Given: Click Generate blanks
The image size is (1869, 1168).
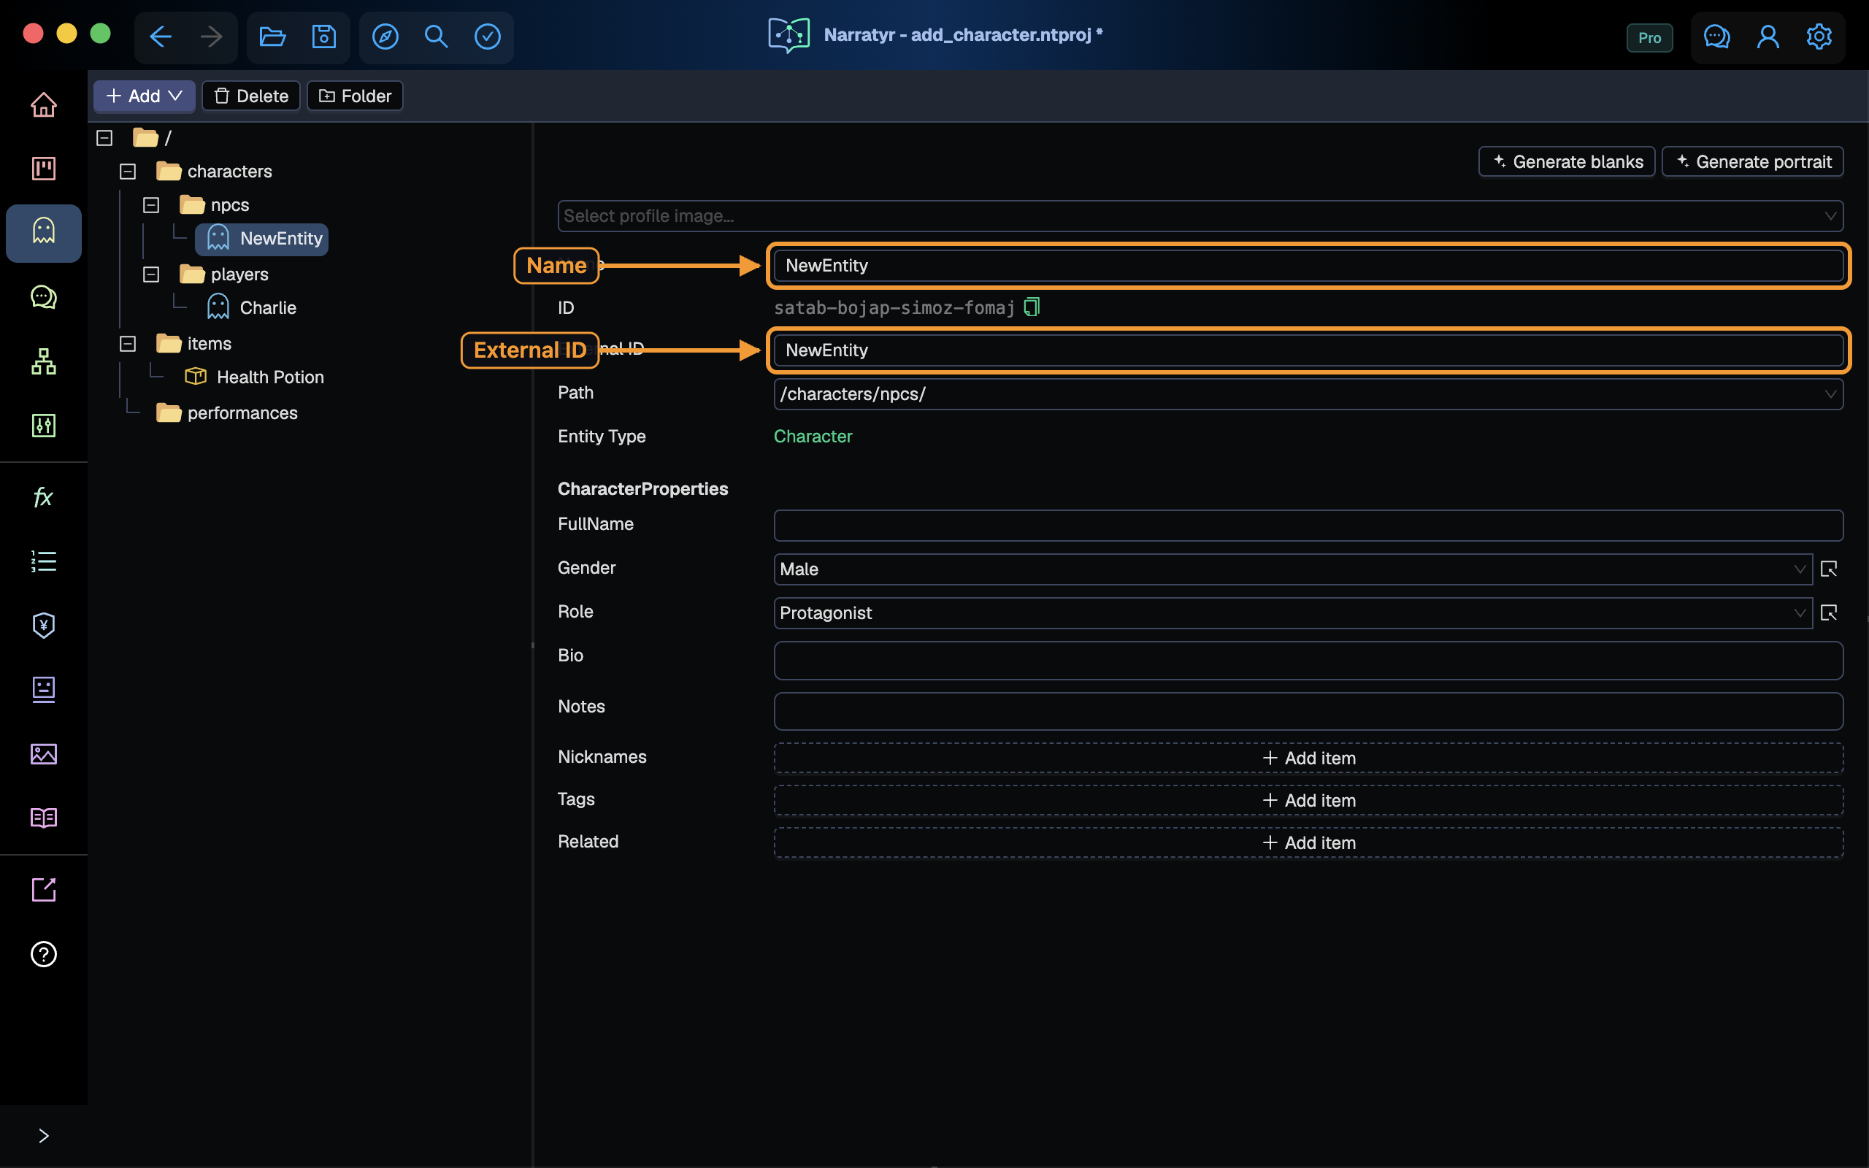Looking at the screenshot, I should tap(1566, 161).
